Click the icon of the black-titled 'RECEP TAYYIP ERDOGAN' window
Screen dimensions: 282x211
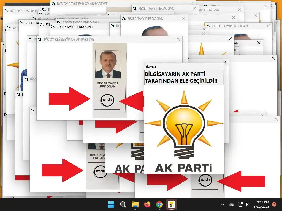53,27
